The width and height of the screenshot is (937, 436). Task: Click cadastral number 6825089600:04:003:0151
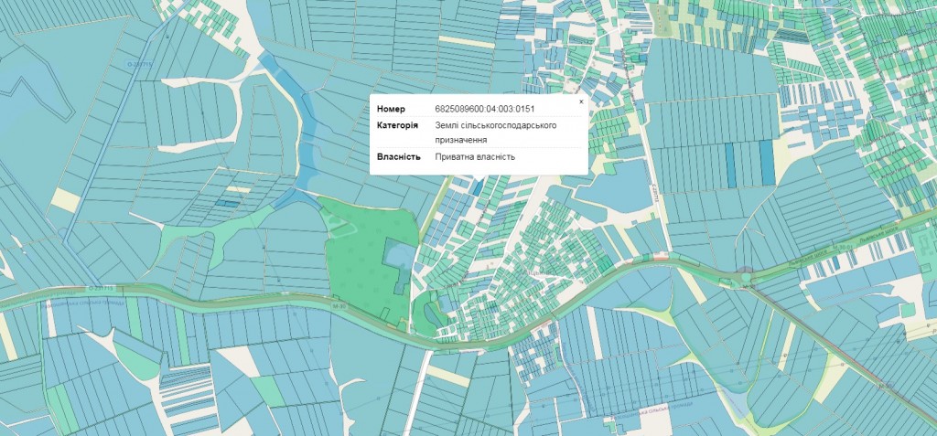(485, 110)
